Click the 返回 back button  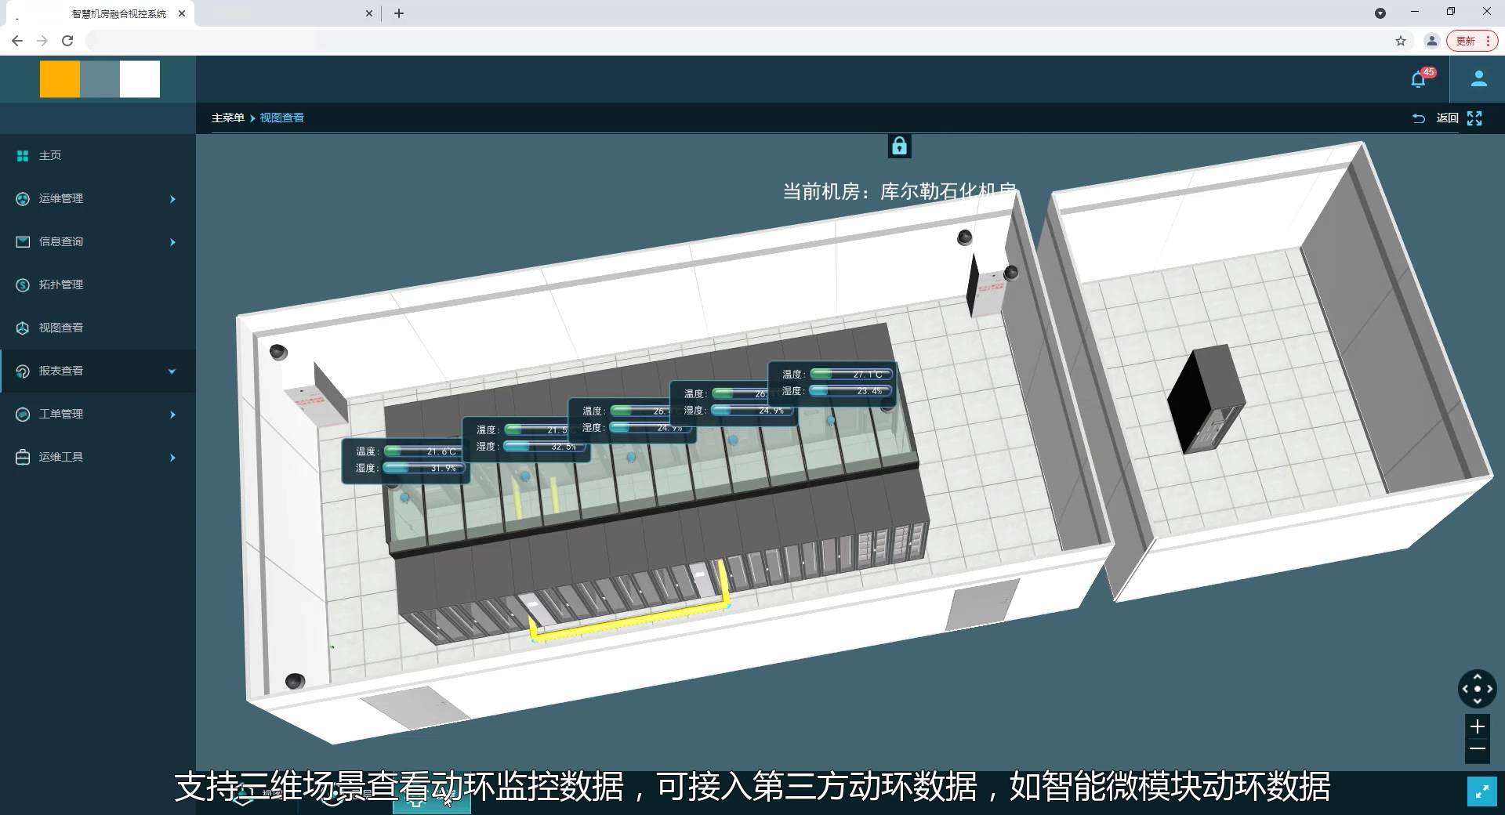click(x=1447, y=118)
